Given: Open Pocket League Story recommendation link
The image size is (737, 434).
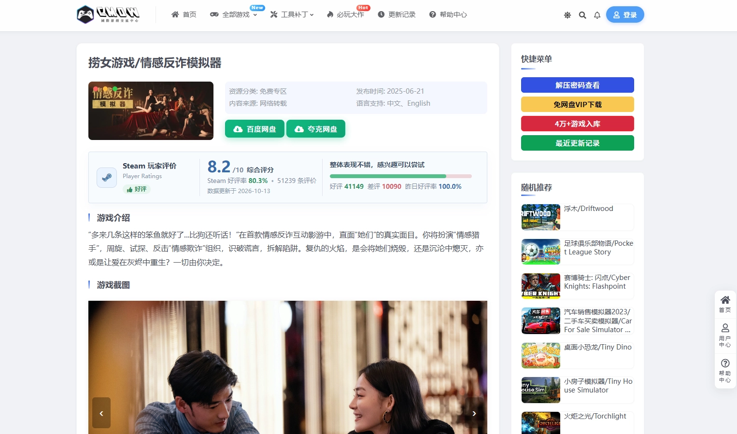Looking at the screenshot, I should [x=598, y=248].
